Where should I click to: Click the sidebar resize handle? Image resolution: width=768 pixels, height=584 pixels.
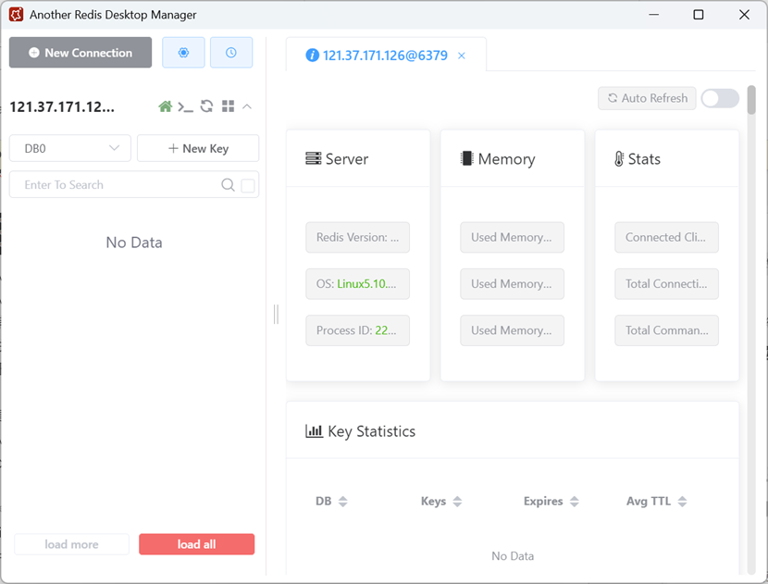(x=277, y=314)
